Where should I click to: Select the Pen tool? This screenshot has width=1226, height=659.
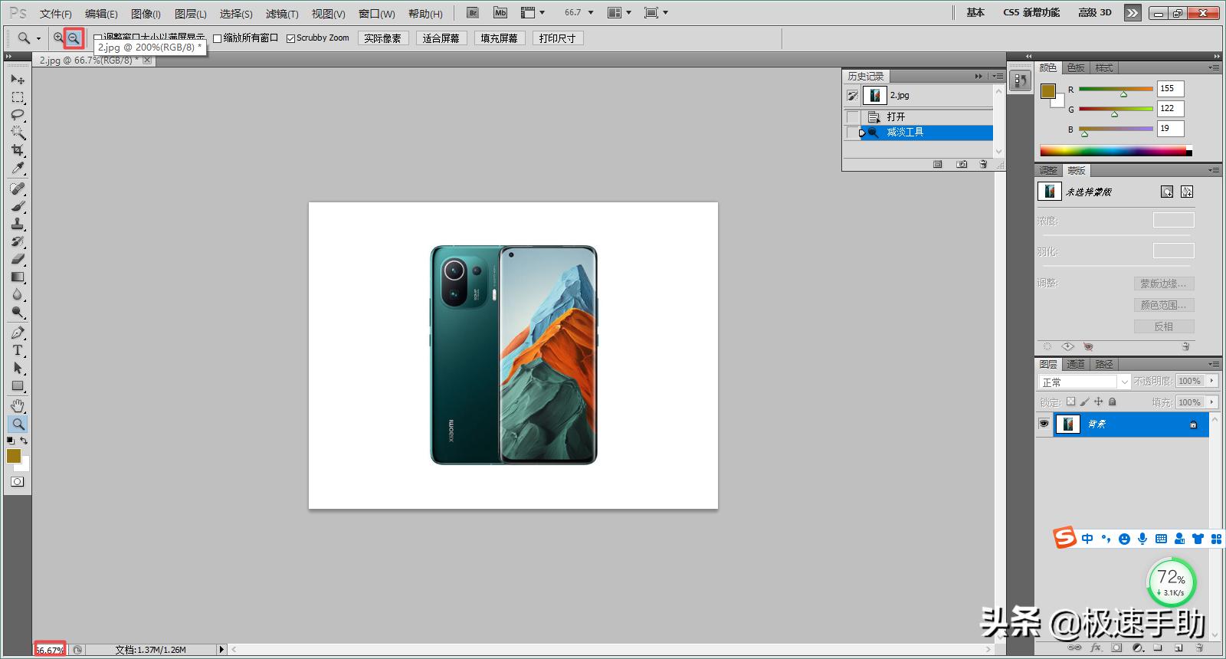(x=18, y=333)
